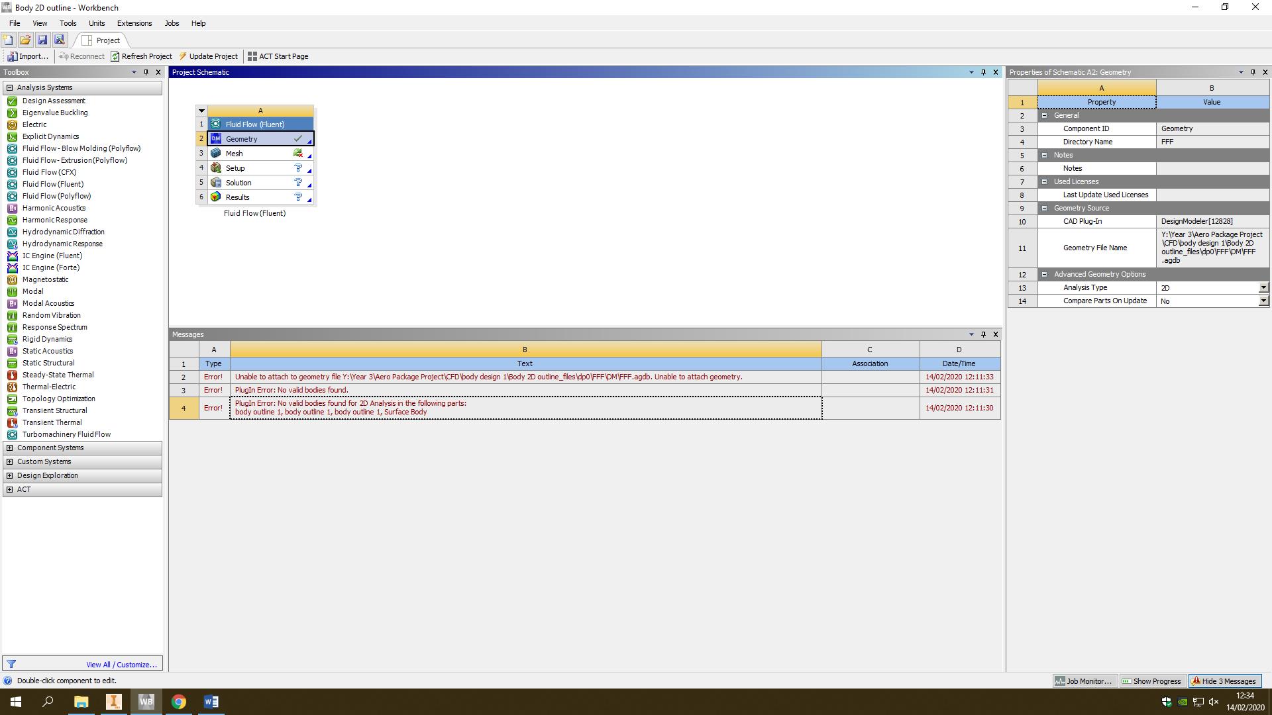This screenshot has height=715, width=1272.
Task: Pin the Messages panel
Action: click(x=983, y=334)
